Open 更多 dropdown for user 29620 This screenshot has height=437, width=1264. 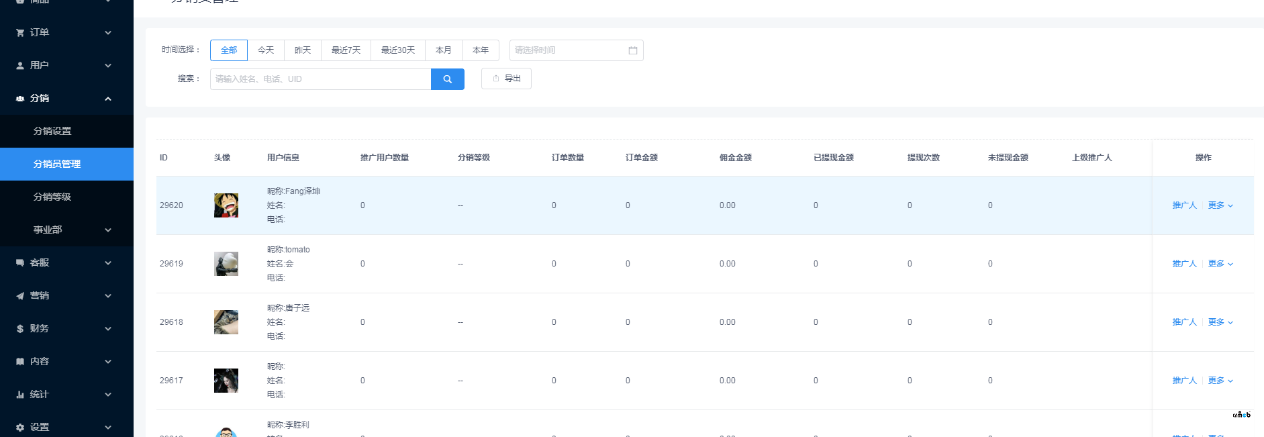1220,205
